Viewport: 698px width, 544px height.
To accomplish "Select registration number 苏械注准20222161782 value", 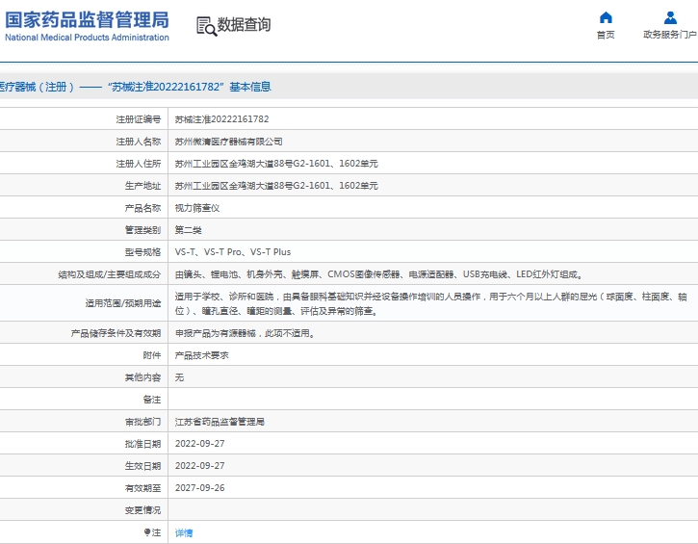I will point(221,119).
